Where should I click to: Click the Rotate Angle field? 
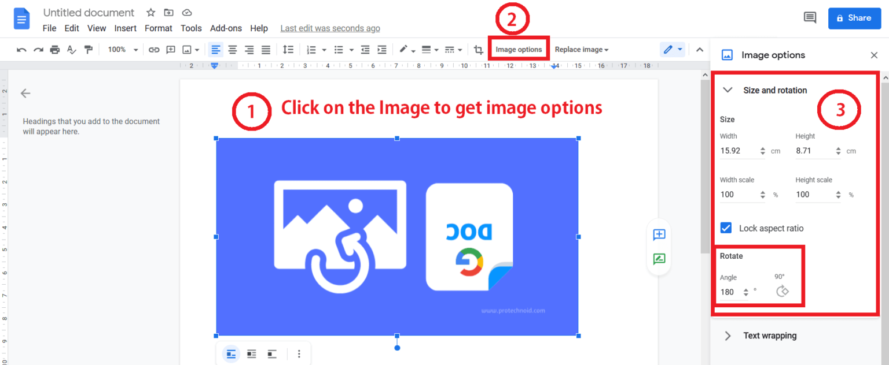point(734,292)
